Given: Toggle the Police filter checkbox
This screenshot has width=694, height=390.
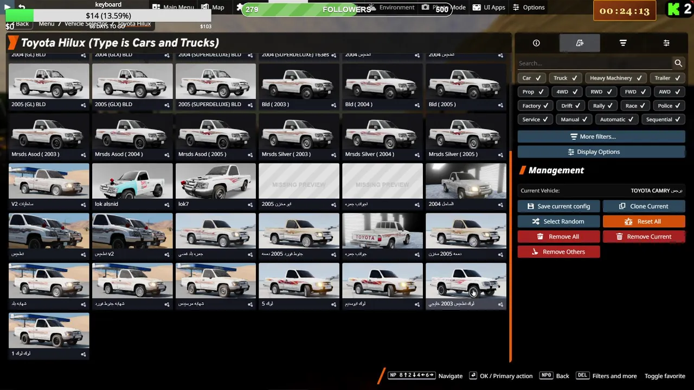Looking at the screenshot, I should click(670, 106).
